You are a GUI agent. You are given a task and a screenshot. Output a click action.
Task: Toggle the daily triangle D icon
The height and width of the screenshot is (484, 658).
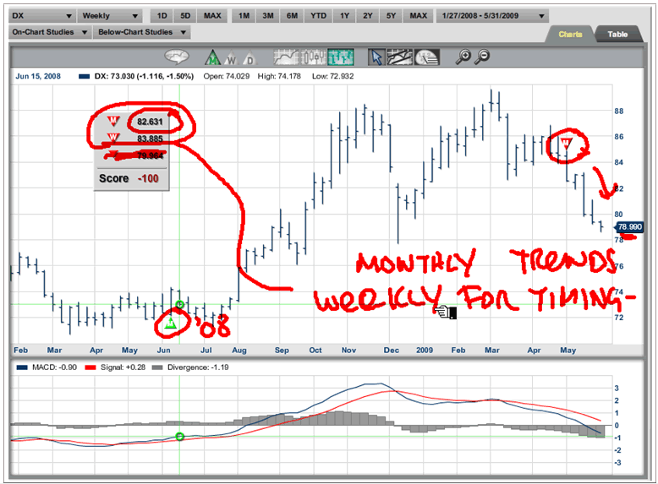pos(248,57)
